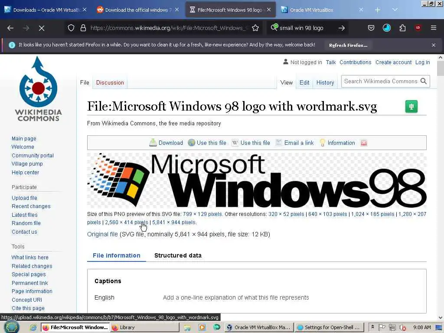Click the browser back arrow
The width and height of the screenshot is (444, 333).
(x=10, y=28)
